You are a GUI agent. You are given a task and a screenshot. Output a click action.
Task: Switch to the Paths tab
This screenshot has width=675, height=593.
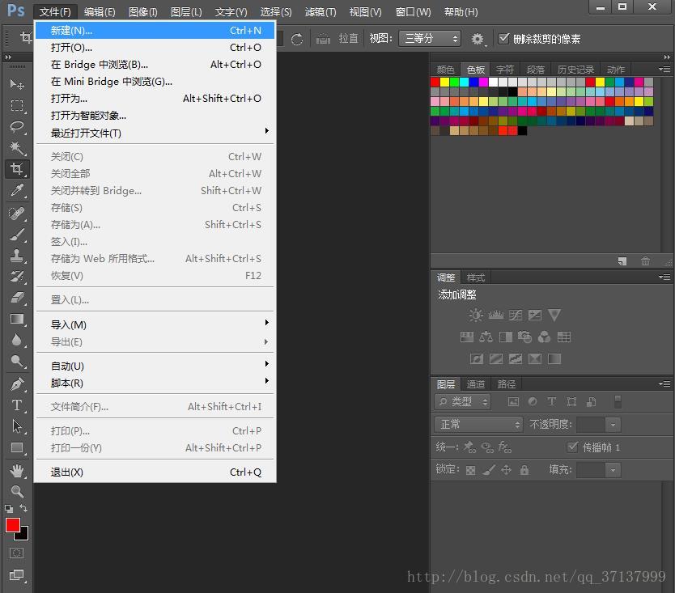[507, 383]
